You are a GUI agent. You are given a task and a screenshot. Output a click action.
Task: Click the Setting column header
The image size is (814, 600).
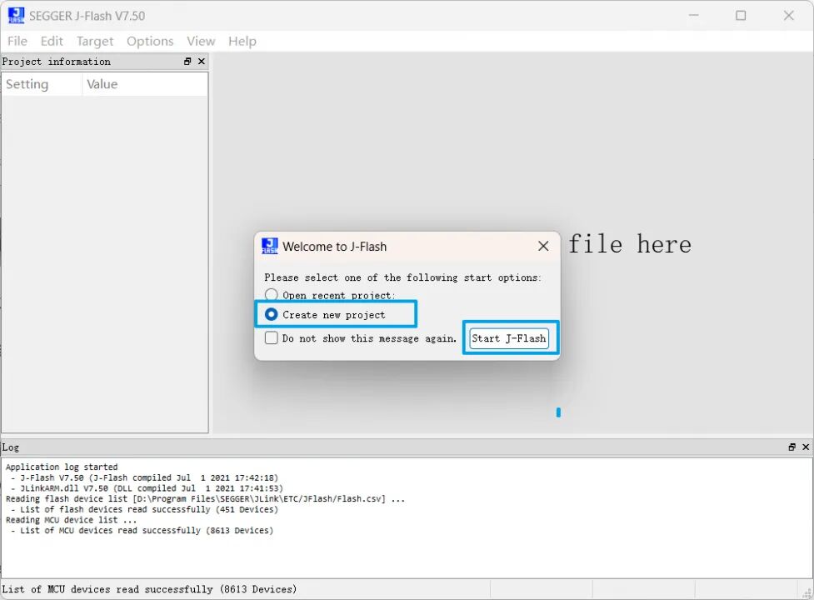pos(27,84)
